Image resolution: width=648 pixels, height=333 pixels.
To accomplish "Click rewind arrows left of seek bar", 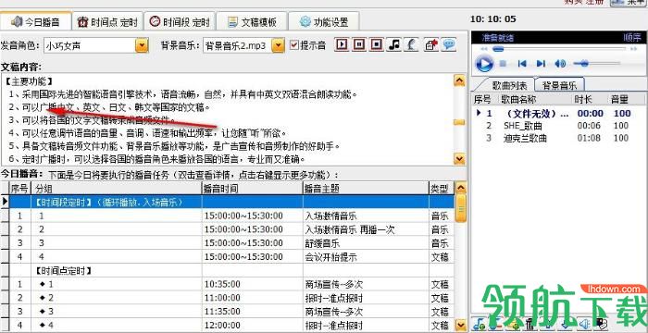I will (484, 49).
